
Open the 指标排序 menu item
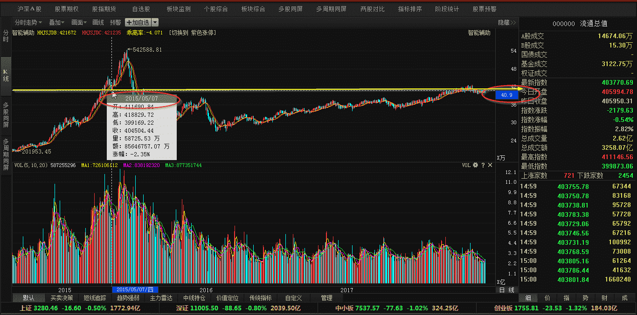point(410,9)
